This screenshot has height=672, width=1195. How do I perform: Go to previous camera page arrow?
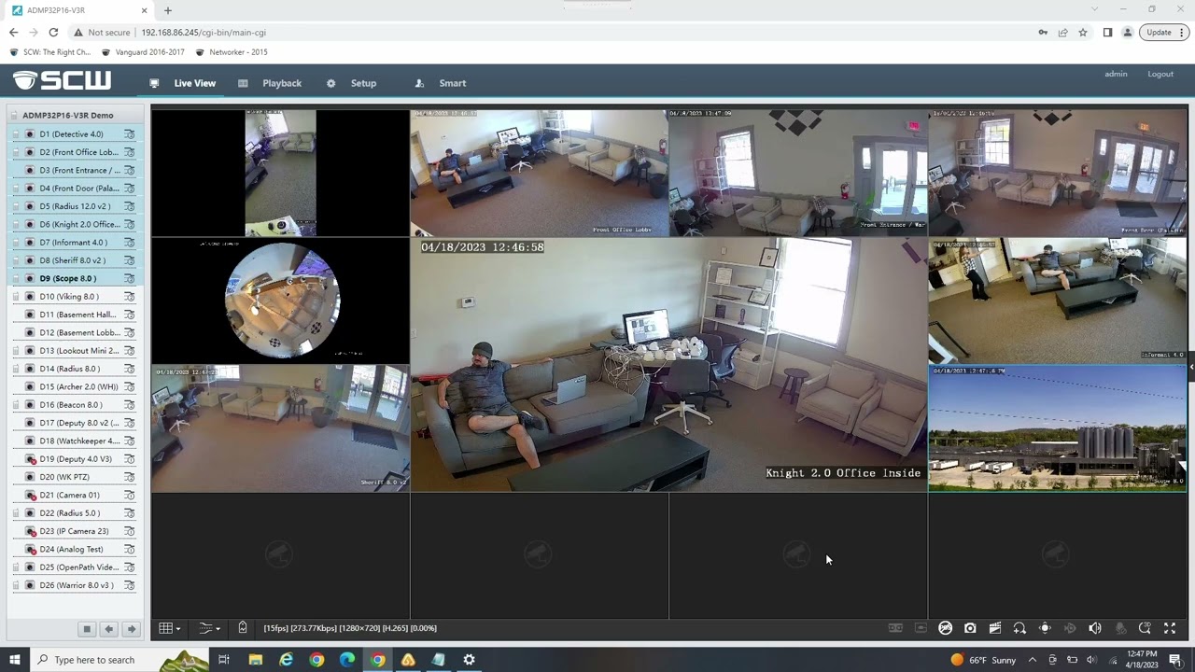tap(109, 629)
